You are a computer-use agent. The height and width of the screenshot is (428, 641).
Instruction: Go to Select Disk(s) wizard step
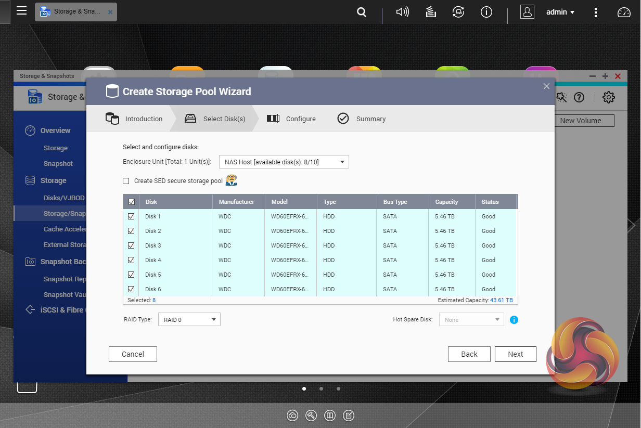(x=214, y=119)
